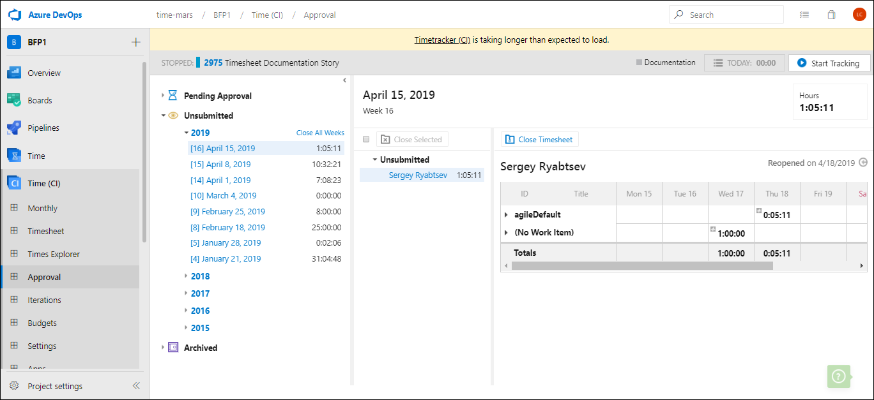This screenshot has height=400, width=874.
Task: Expand the Pending Approval node
Action: tap(163, 95)
